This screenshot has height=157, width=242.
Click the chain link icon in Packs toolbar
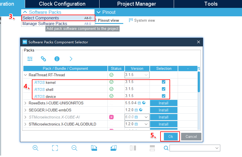click(43, 59)
